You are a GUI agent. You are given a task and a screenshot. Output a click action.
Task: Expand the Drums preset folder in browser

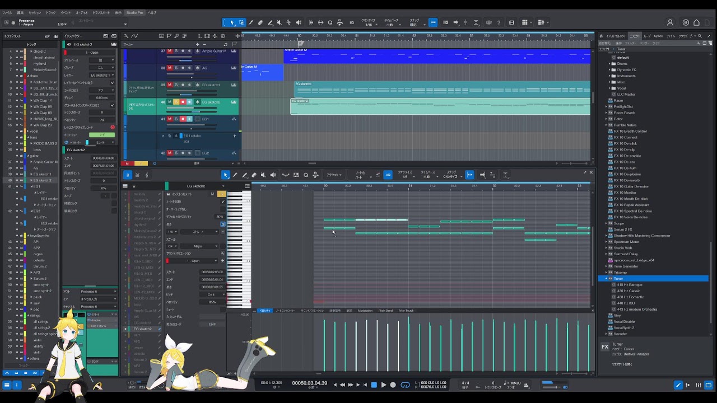[609, 63]
